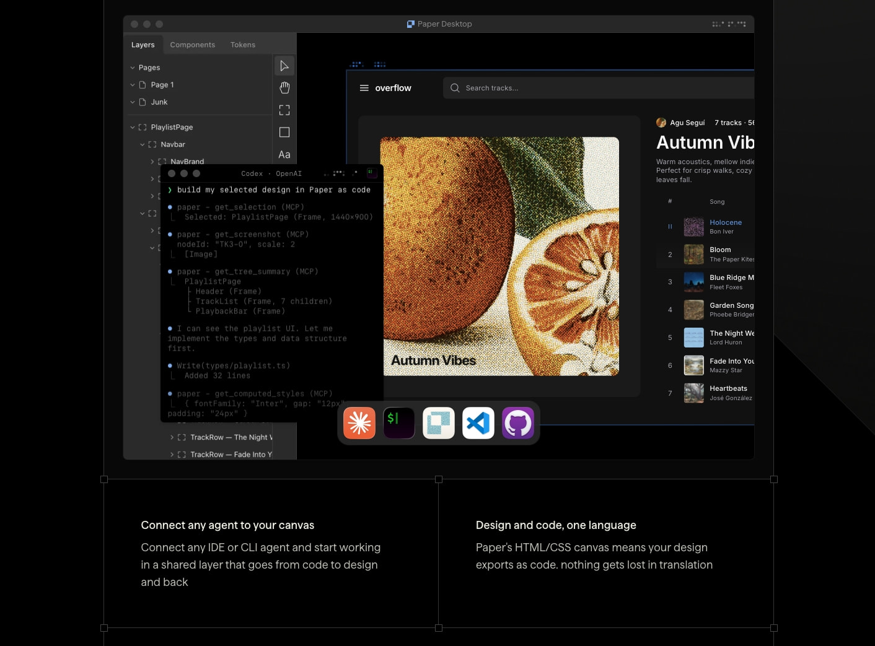Click the Night We track thumbnail
The image size is (875, 646).
click(x=693, y=338)
